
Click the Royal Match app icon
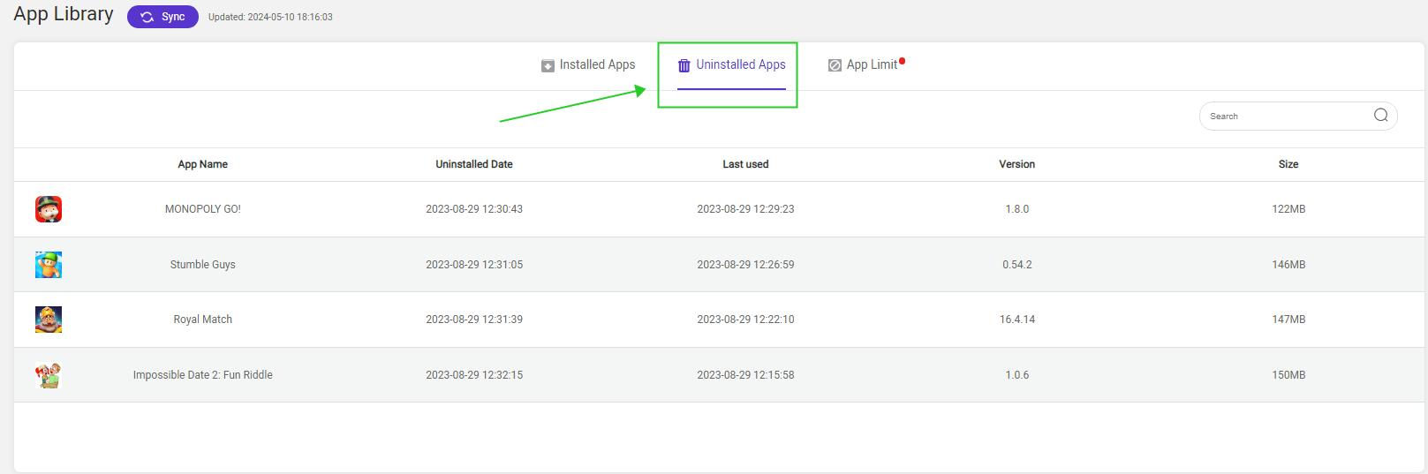(49, 320)
